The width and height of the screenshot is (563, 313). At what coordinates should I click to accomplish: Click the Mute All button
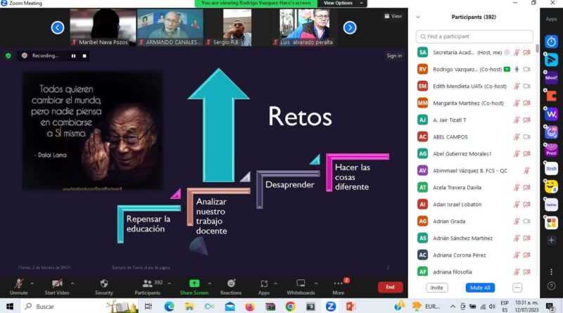(x=479, y=288)
